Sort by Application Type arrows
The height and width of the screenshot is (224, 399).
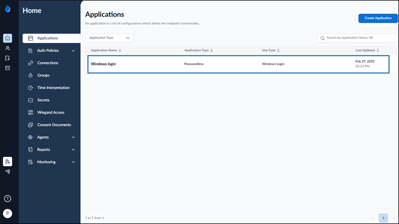point(211,50)
